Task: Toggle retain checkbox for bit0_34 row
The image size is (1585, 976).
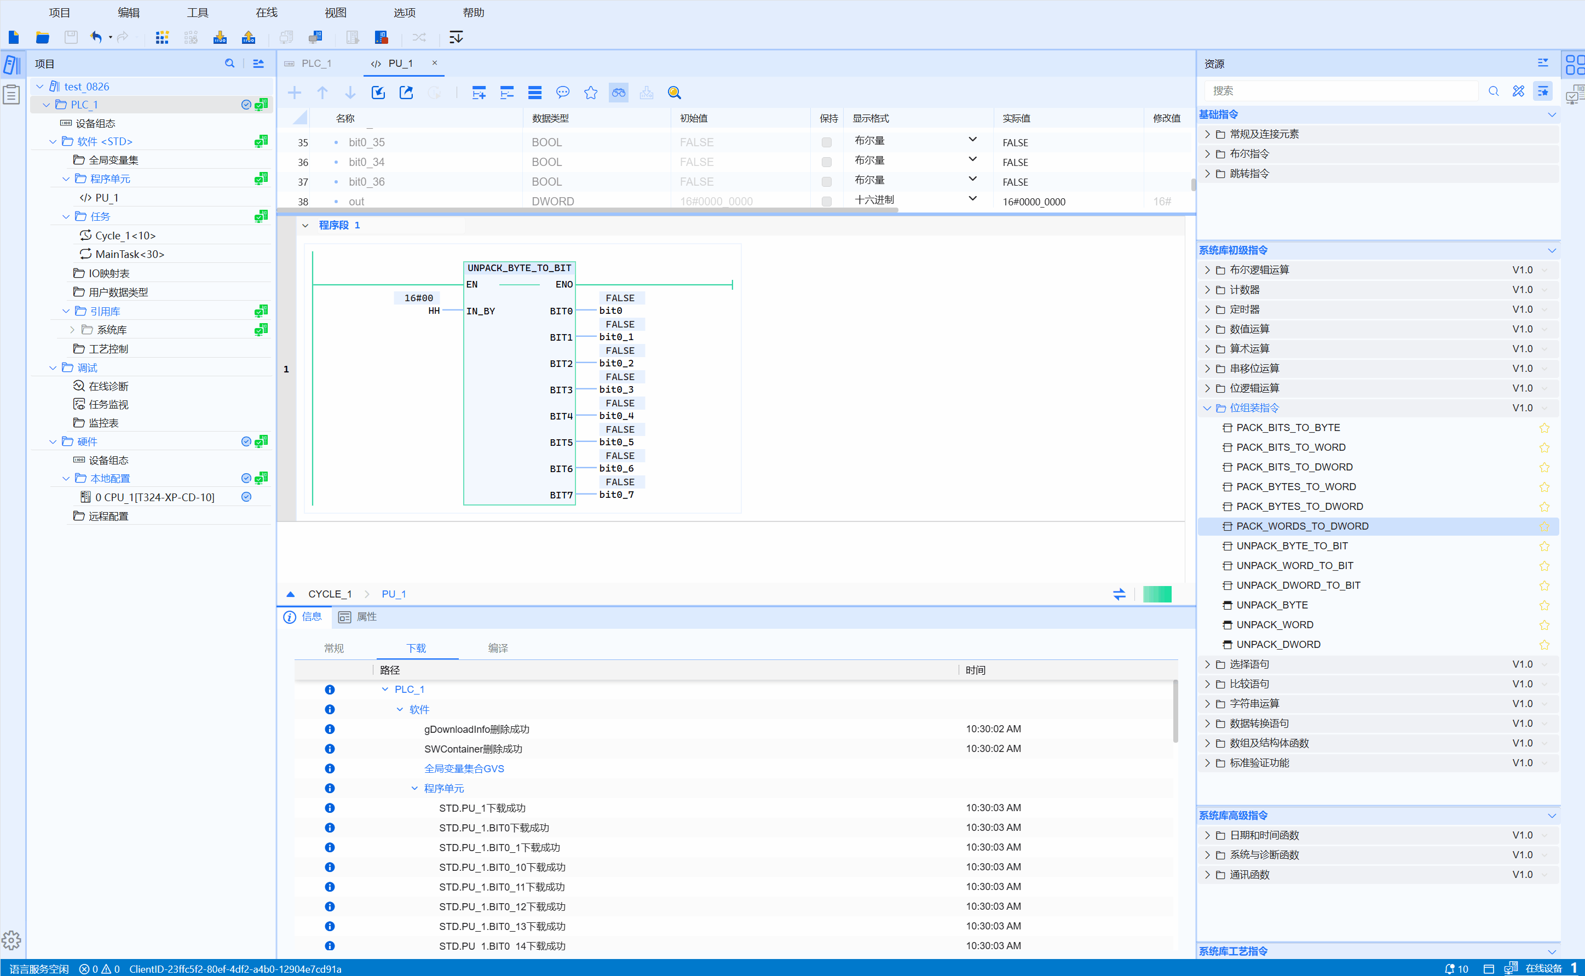Action: click(826, 162)
